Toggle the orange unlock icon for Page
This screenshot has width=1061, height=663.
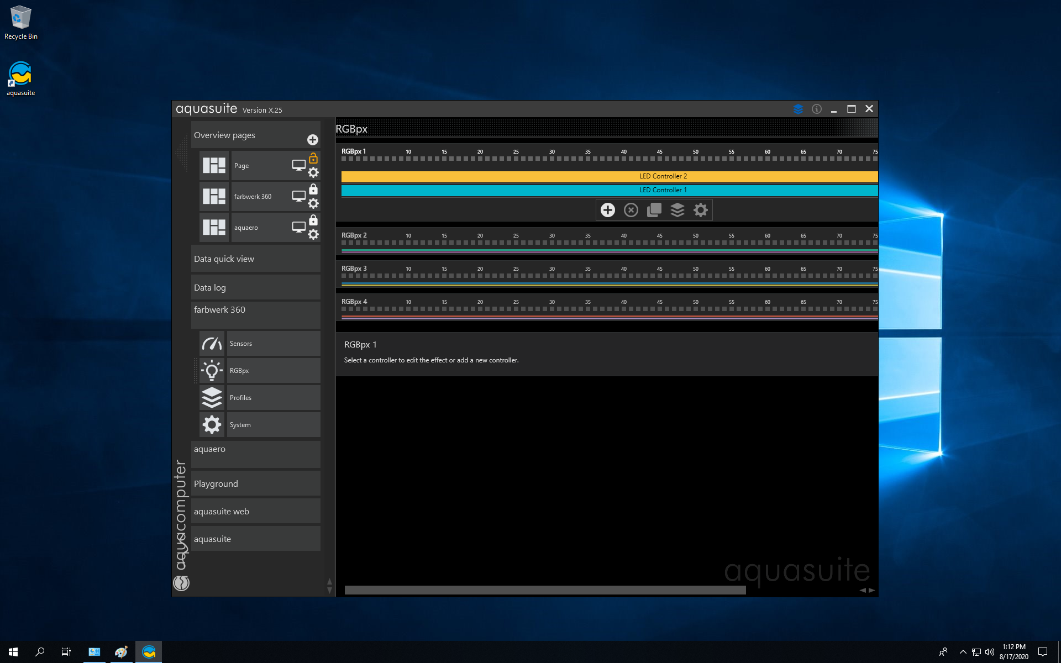[313, 158]
